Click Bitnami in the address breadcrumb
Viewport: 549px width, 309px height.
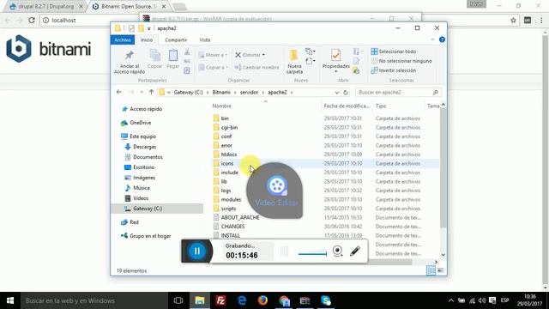pyautogui.click(x=221, y=92)
